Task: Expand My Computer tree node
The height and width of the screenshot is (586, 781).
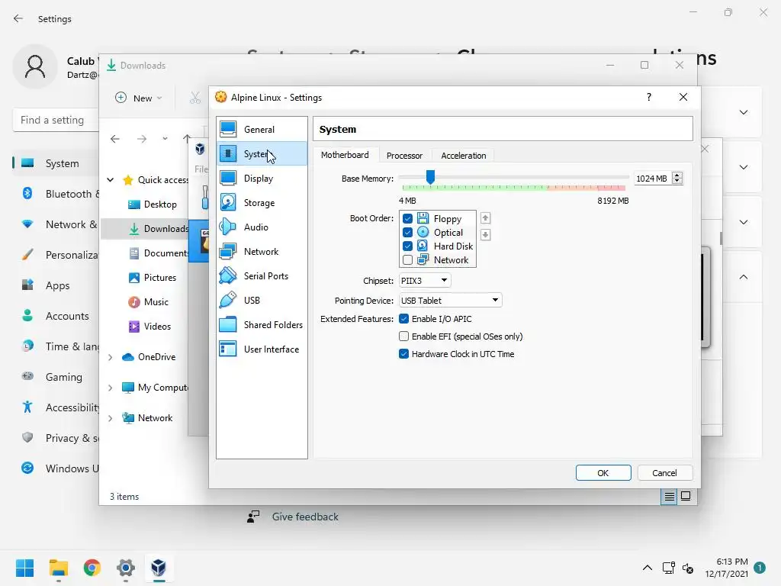Action: pos(111,388)
